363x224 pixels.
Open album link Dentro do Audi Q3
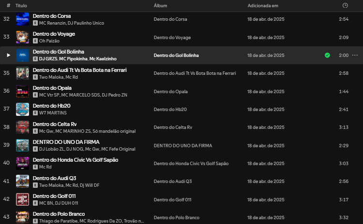173,182
